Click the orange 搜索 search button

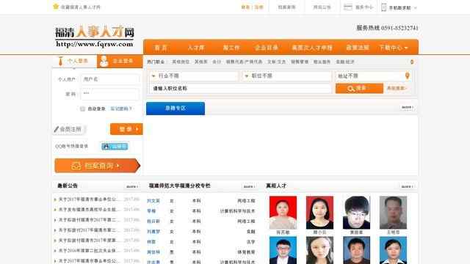(x=359, y=88)
